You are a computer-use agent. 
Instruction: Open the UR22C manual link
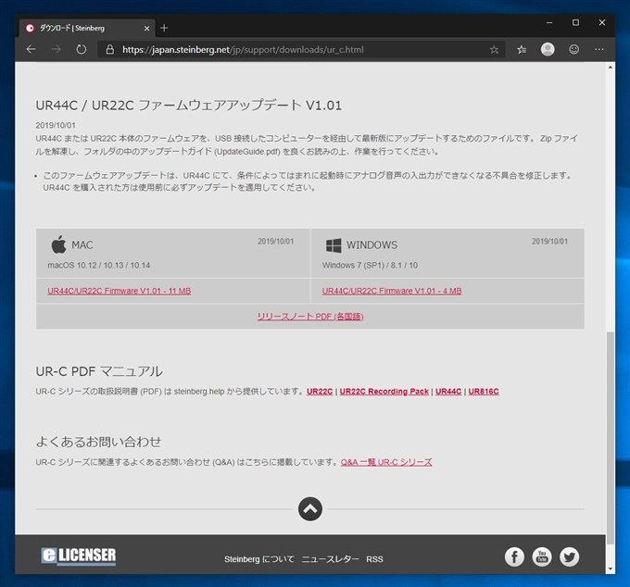[320, 392]
